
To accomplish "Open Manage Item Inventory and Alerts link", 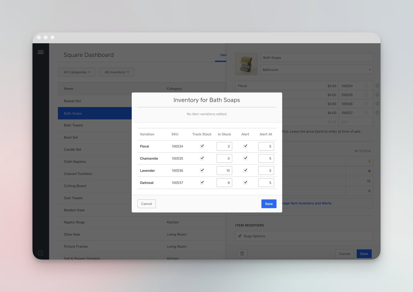I will coord(307,203).
